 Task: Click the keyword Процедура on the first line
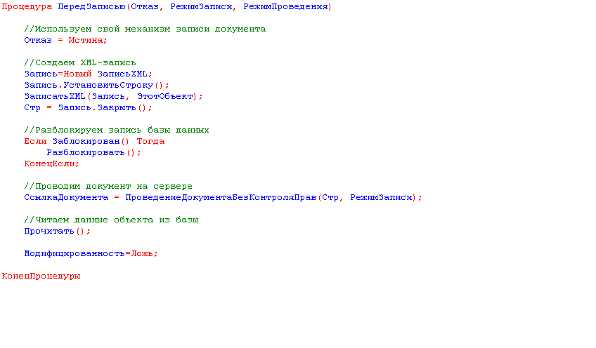27,7
